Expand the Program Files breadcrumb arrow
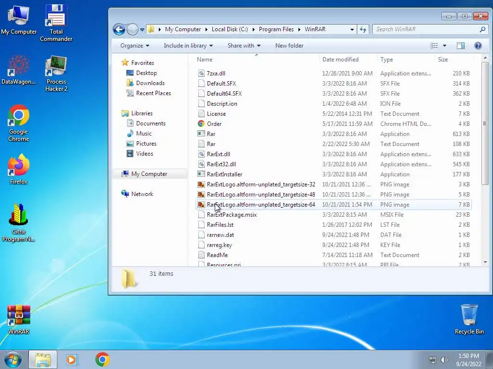Image resolution: width=493 pixels, height=369 pixels. pyautogui.click(x=299, y=29)
